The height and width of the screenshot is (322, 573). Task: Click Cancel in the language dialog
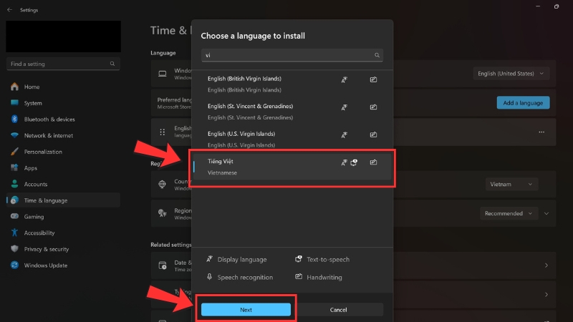click(x=338, y=310)
